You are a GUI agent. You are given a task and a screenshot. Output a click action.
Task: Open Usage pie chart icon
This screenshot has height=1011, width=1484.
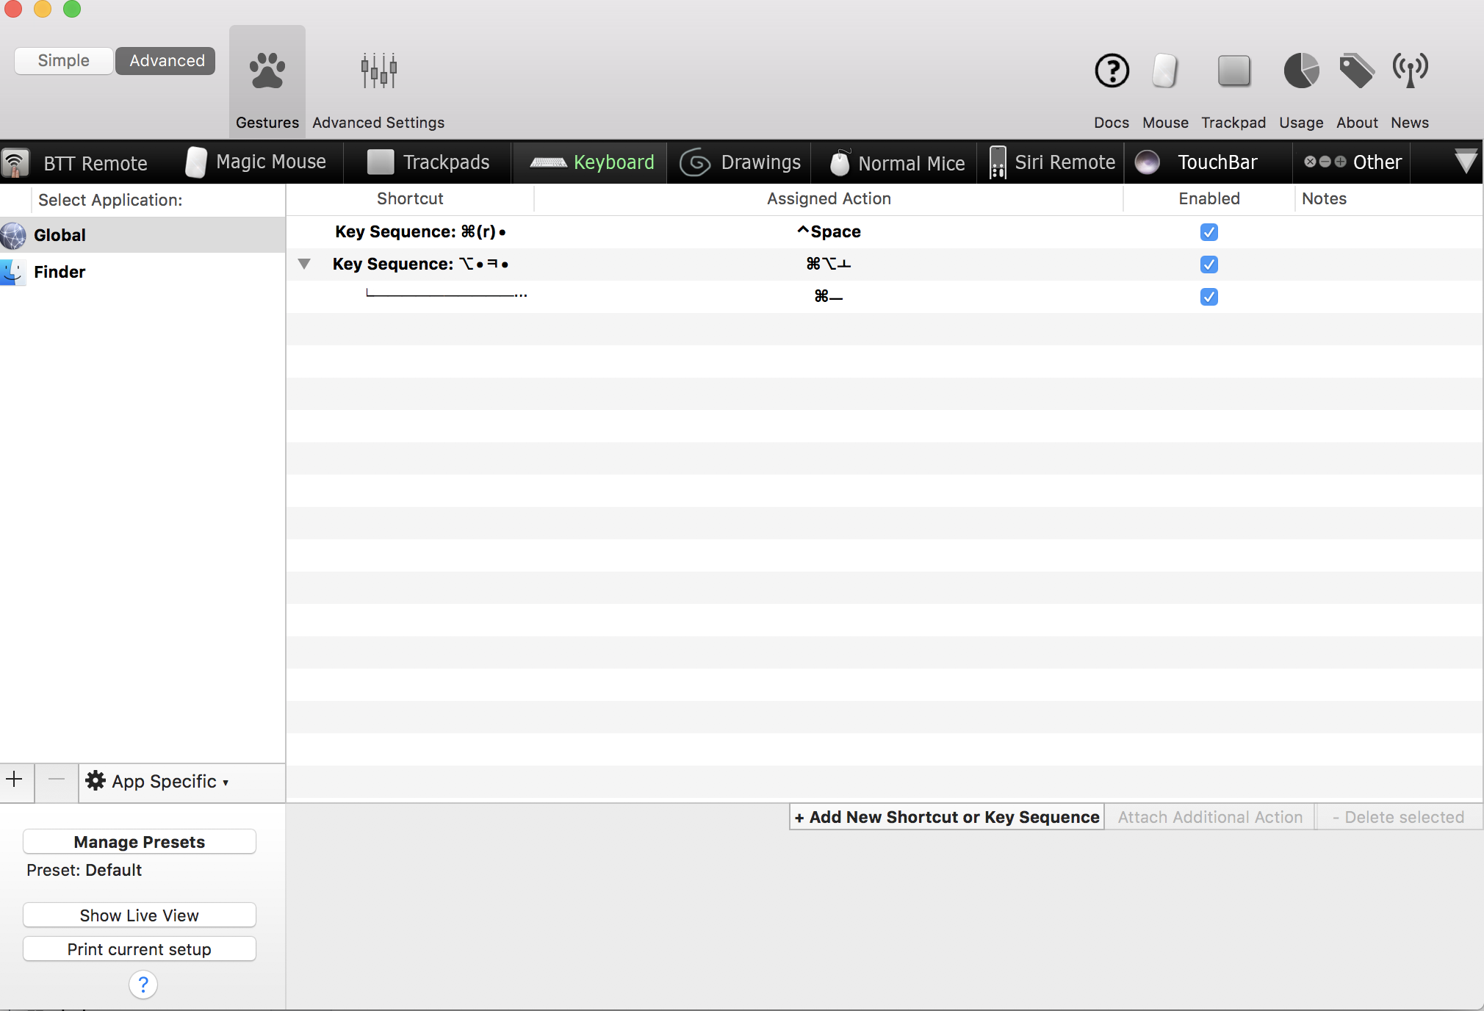(x=1300, y=71)
